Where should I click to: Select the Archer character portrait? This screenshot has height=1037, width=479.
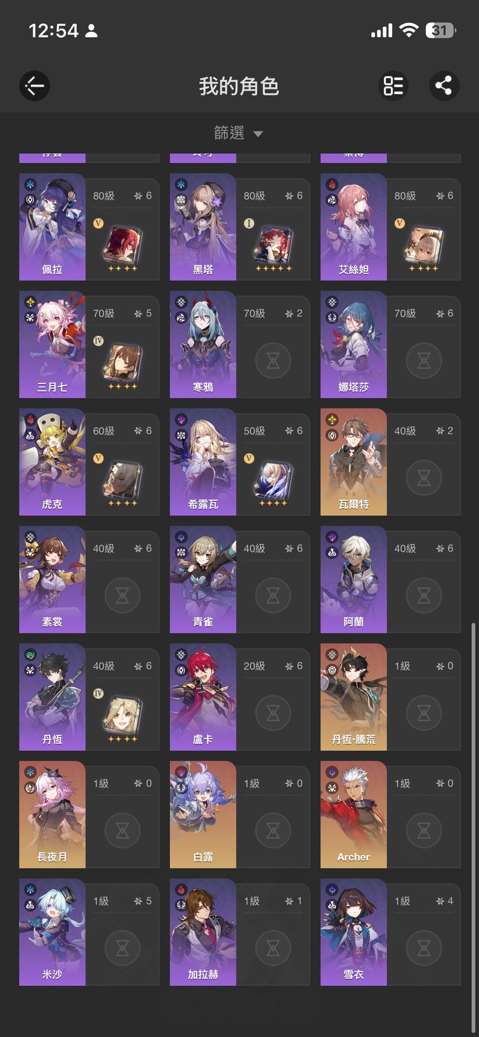(x=354, y=815)
